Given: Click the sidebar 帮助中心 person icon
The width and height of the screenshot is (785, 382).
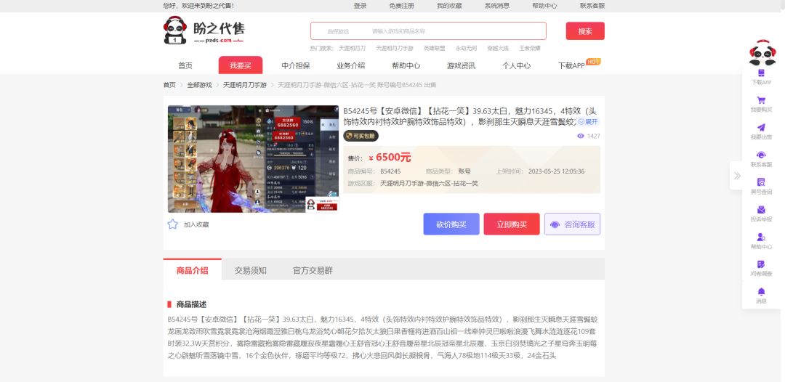Looking at the screenshot, I should (x=761, y=237).
